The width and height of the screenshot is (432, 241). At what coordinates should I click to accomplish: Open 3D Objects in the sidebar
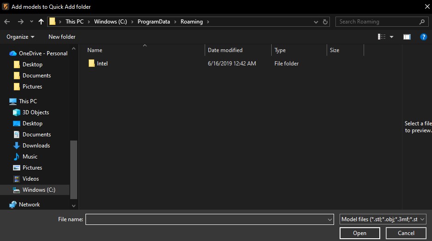tap(36, 112)
